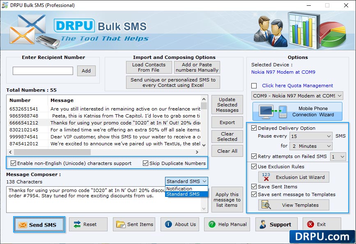Click Update Selected Messages button
Image resolution: width=356 pixels, height=244 pixels.
[227, 104]
